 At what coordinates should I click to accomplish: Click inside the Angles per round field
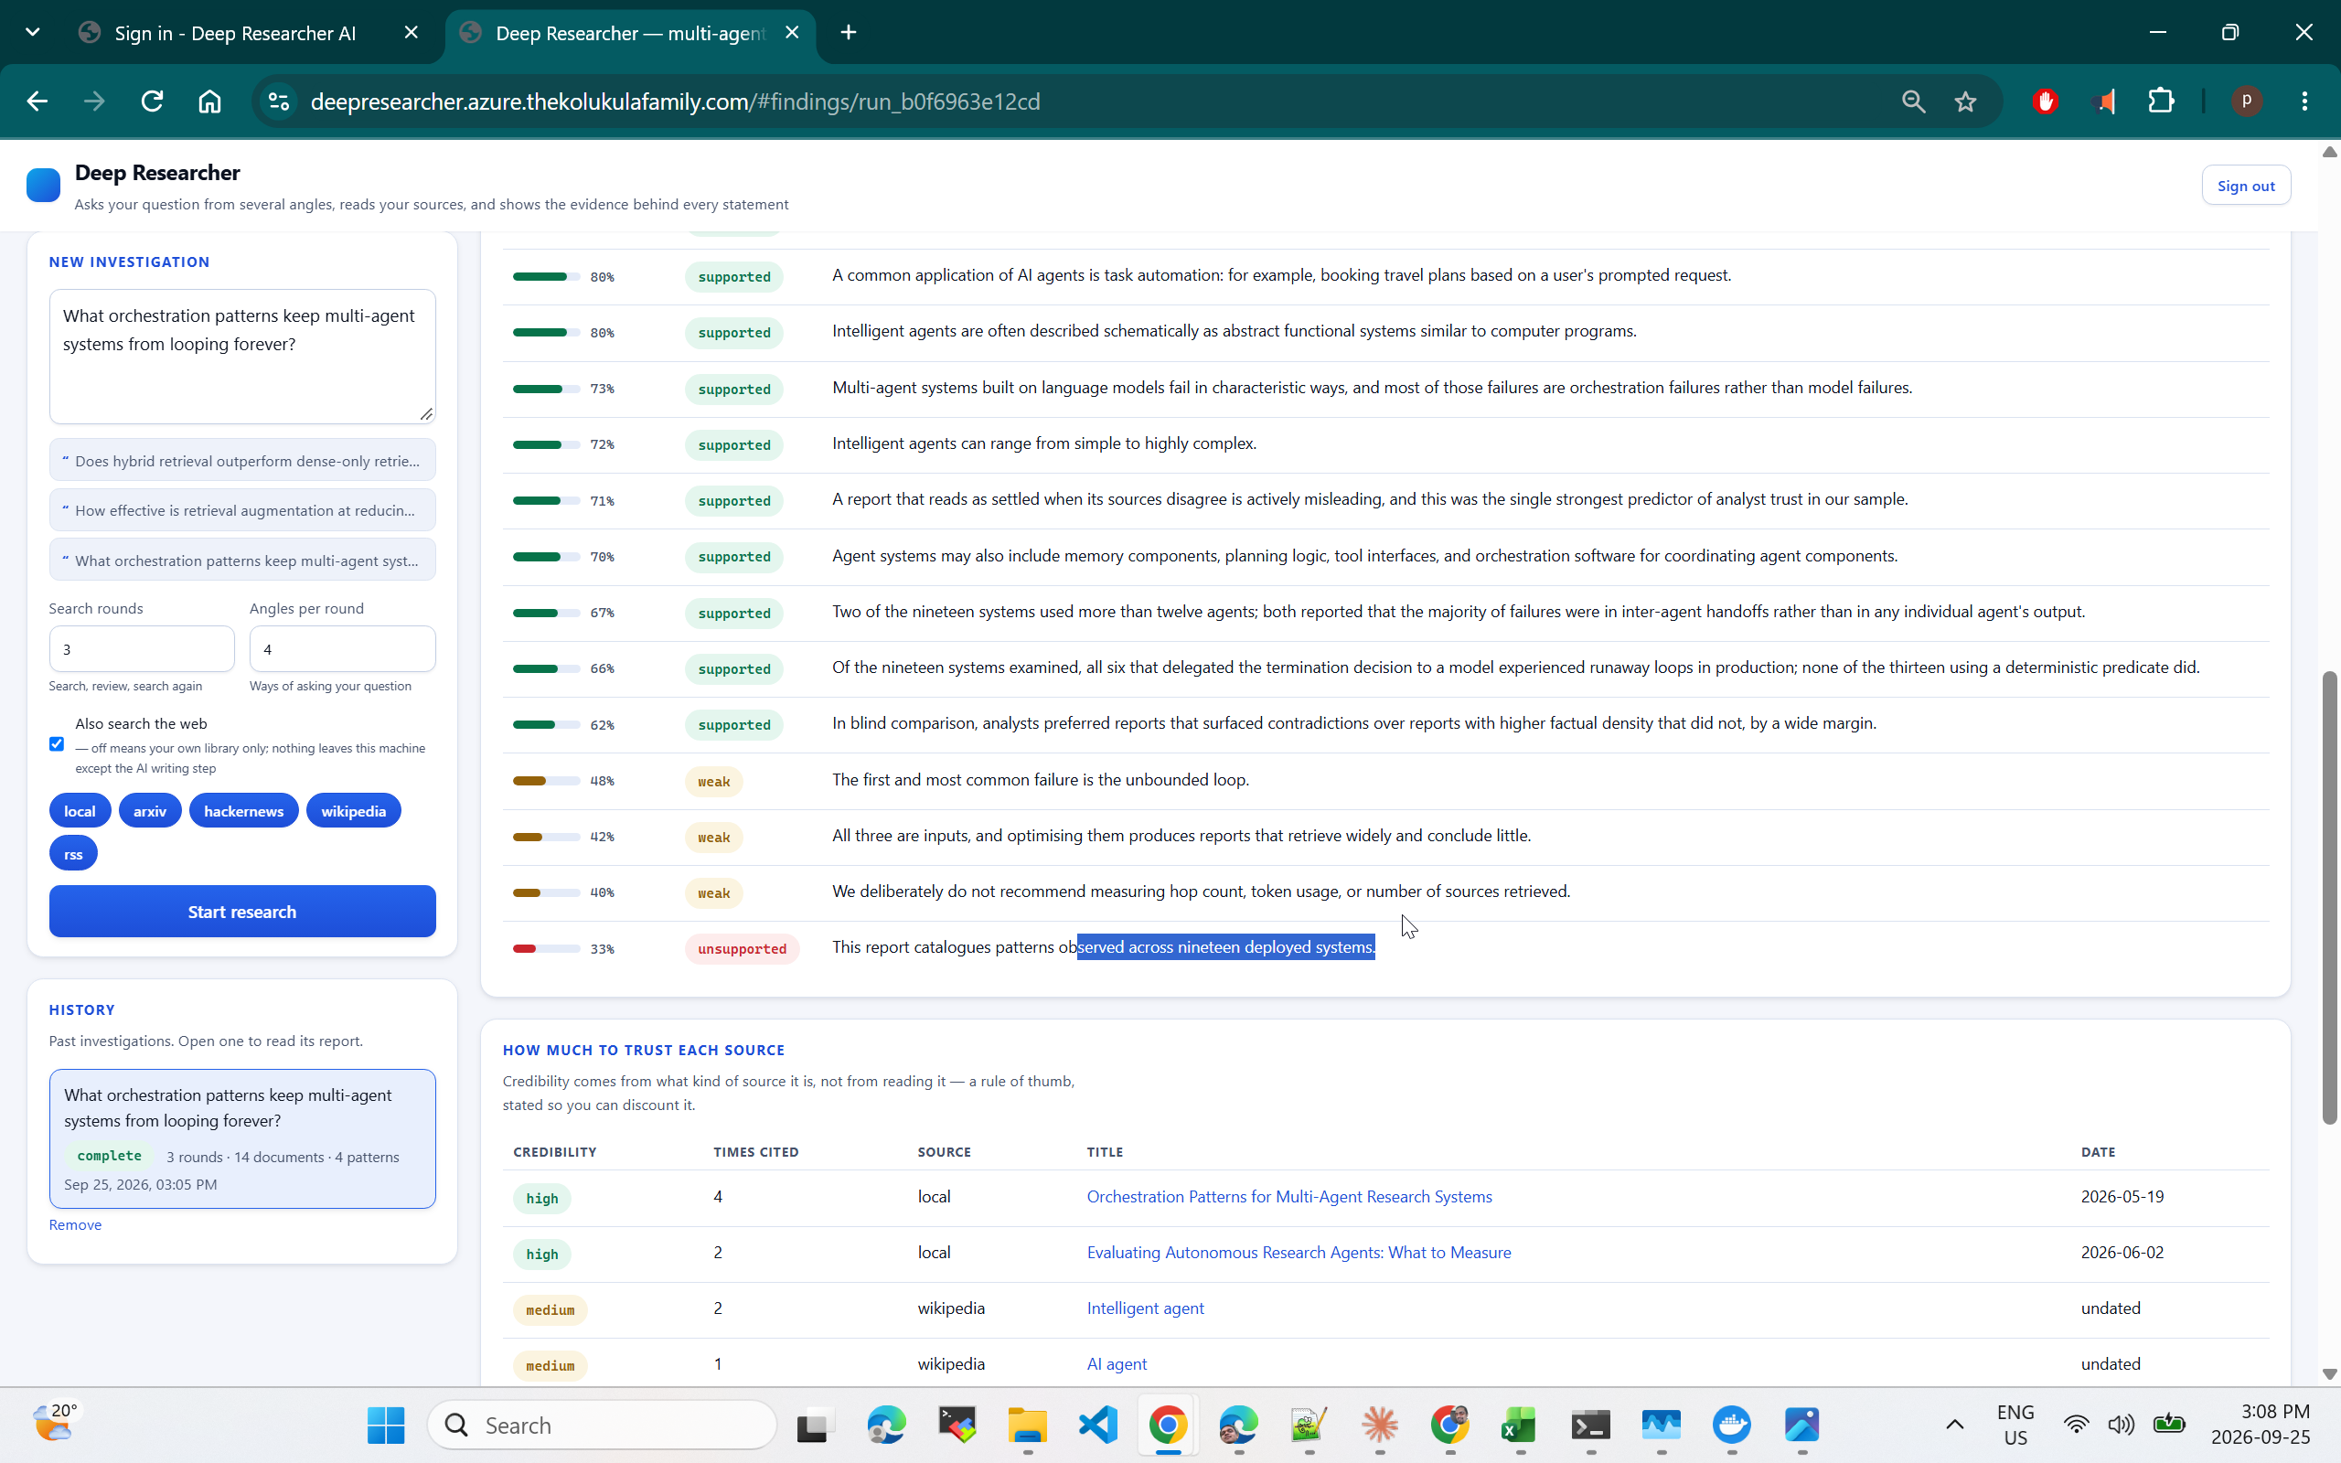[x=342, y=649]
